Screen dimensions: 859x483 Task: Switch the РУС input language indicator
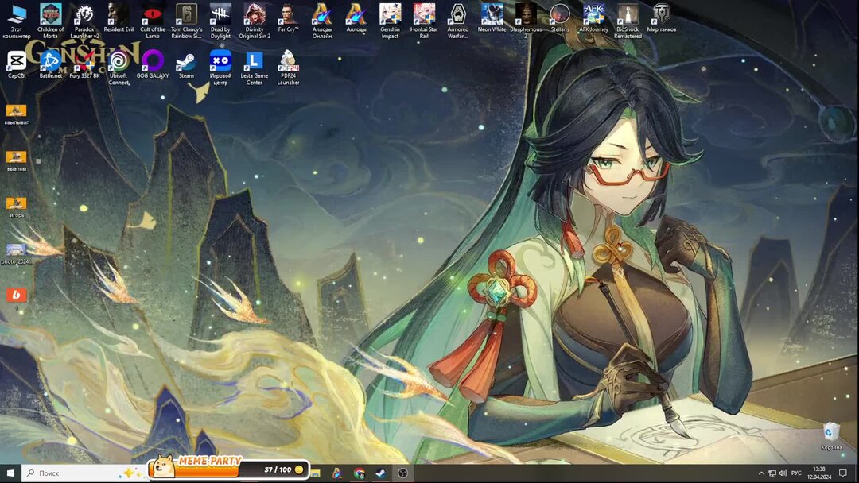click(796, 473)
